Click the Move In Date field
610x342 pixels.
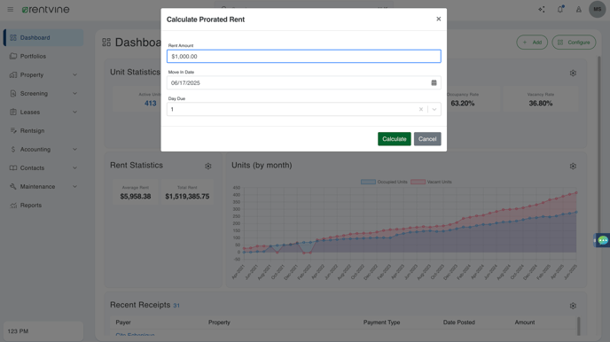coord(304,82)
